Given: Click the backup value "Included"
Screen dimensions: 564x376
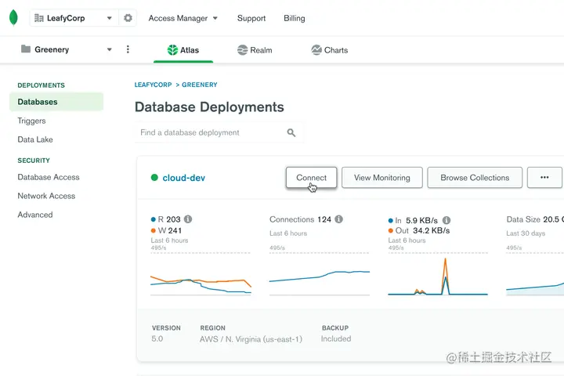Looking at the screenshot, I should (x=336, y=339).
